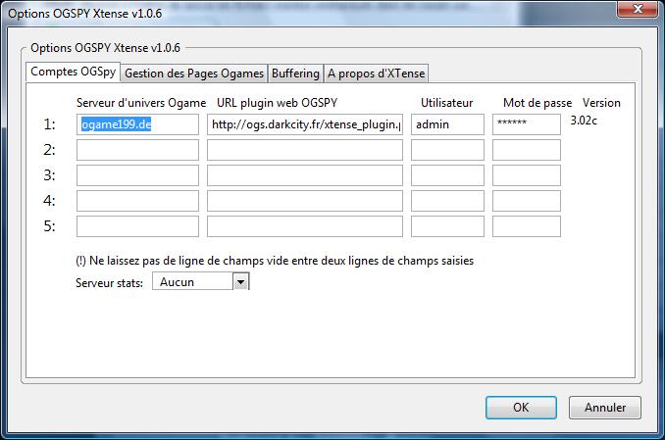Focus the row 1 Utilisateur field with admin
Screen dimensions: 665x440
pyautogui.click(x=447, y=124)
